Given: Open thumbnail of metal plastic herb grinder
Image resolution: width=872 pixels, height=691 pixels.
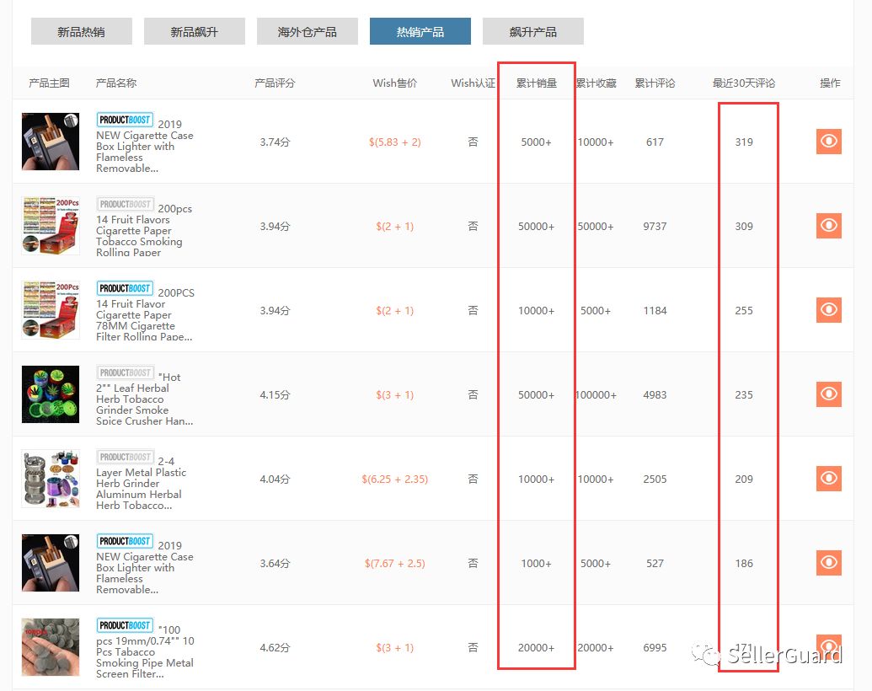Looking at the screenshot, I should pyautogui.click(x=51, y=479).
